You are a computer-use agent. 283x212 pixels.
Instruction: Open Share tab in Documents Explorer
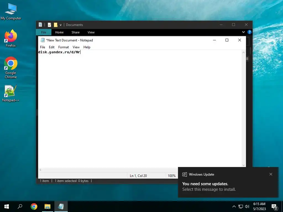coord(75,32)
